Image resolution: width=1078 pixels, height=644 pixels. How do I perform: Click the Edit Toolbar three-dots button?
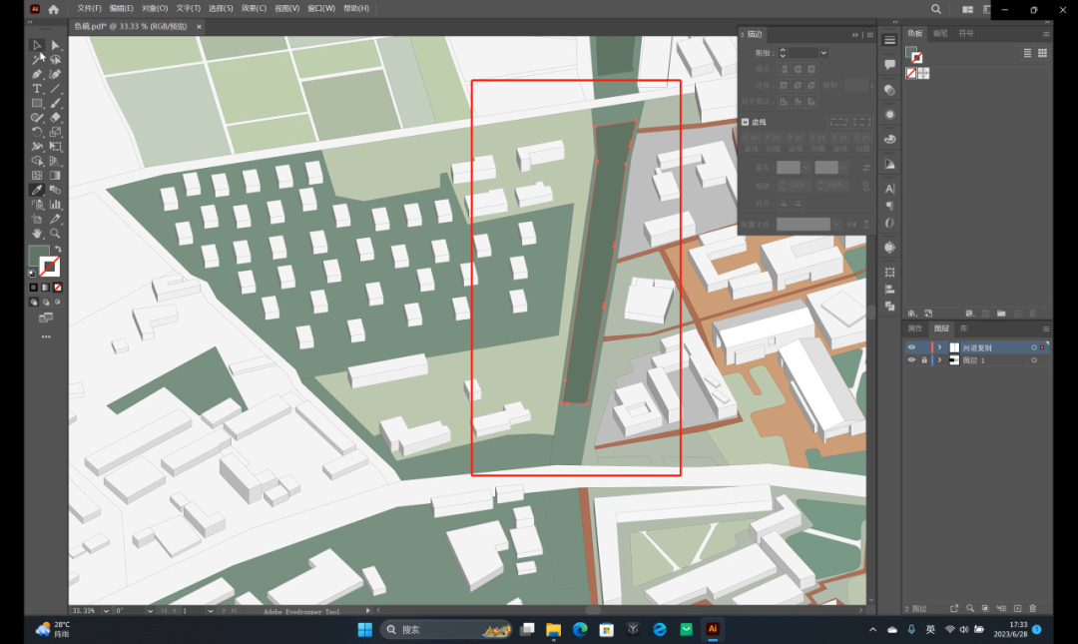point(46,337)
